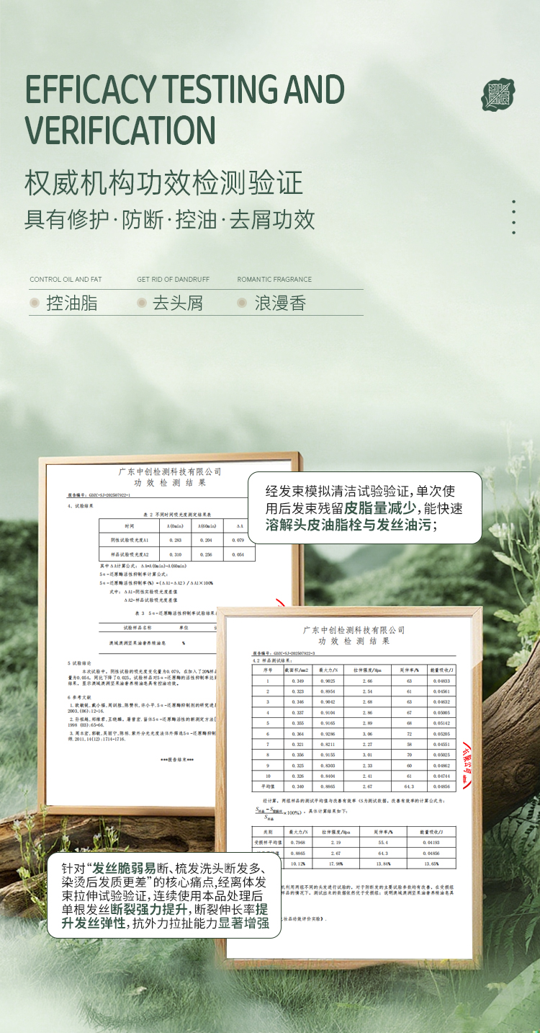Click the 0.7968 damaged-sample average cell
This screenshot has width=540, height=1033.
[x=297, y=842]
